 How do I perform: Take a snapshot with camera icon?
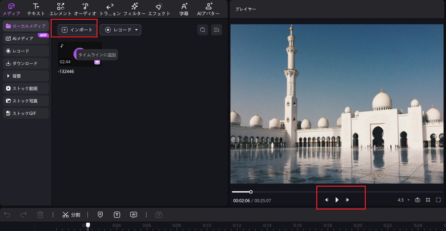click(x=417, y=200)
